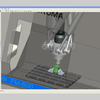This screenshot has width=100, height=100.
Task: Click the spindle head of the parallel mechanism
Action: (58, 49)
